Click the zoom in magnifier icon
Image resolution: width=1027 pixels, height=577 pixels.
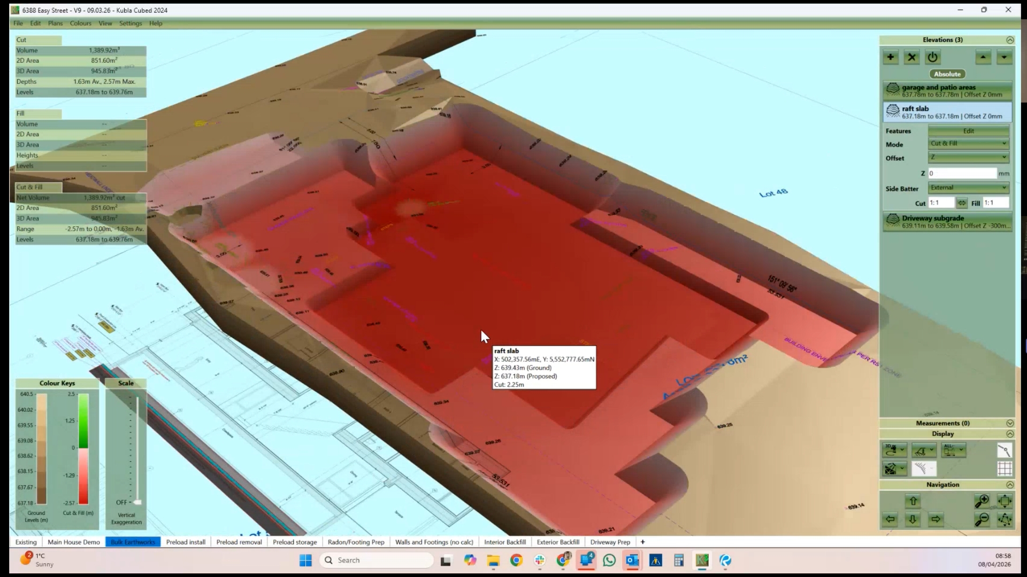[x=982, y=501]
